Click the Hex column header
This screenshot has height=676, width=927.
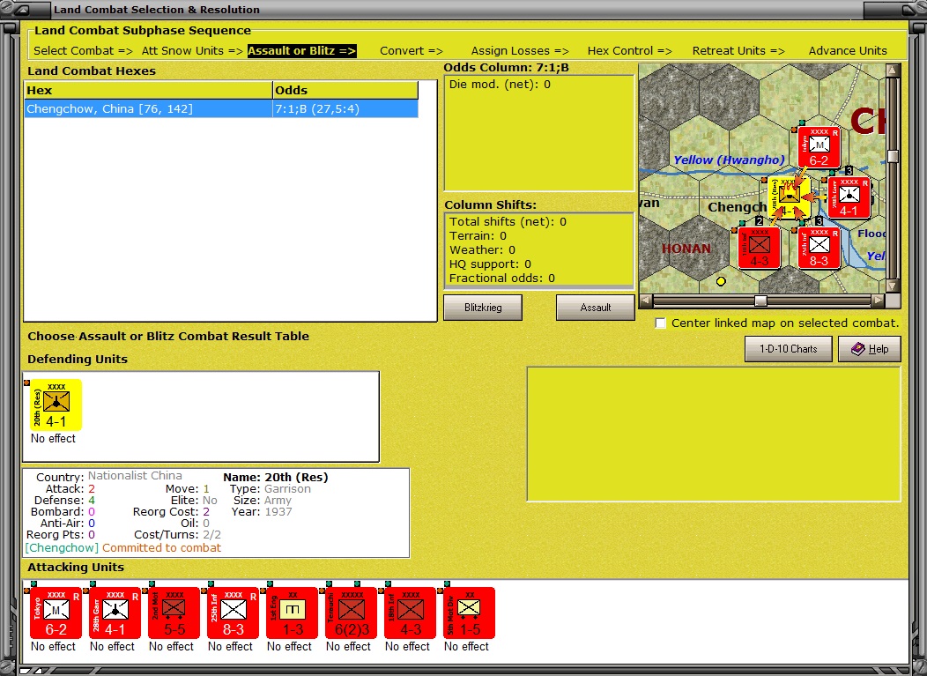click(148, 91)
